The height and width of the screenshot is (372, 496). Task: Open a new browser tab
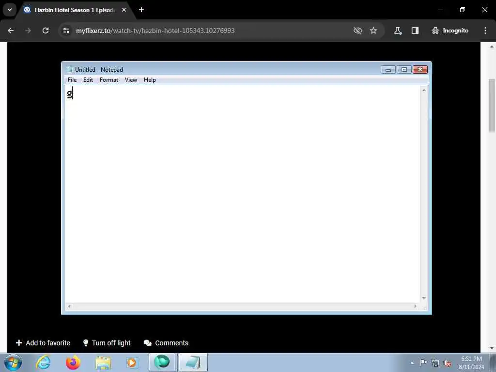(x=141, y=10)
